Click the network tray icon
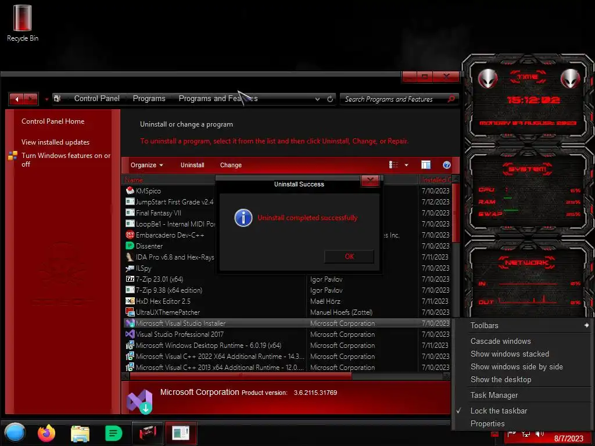This screenshot has height=446, width=595. pyautogui.click(x=526, y=434)
